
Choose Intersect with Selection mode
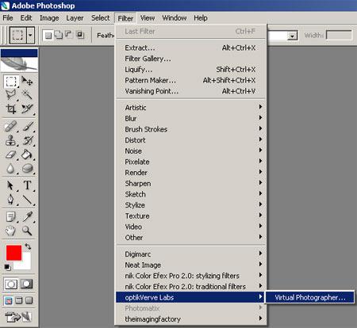[x=80, y=35]
